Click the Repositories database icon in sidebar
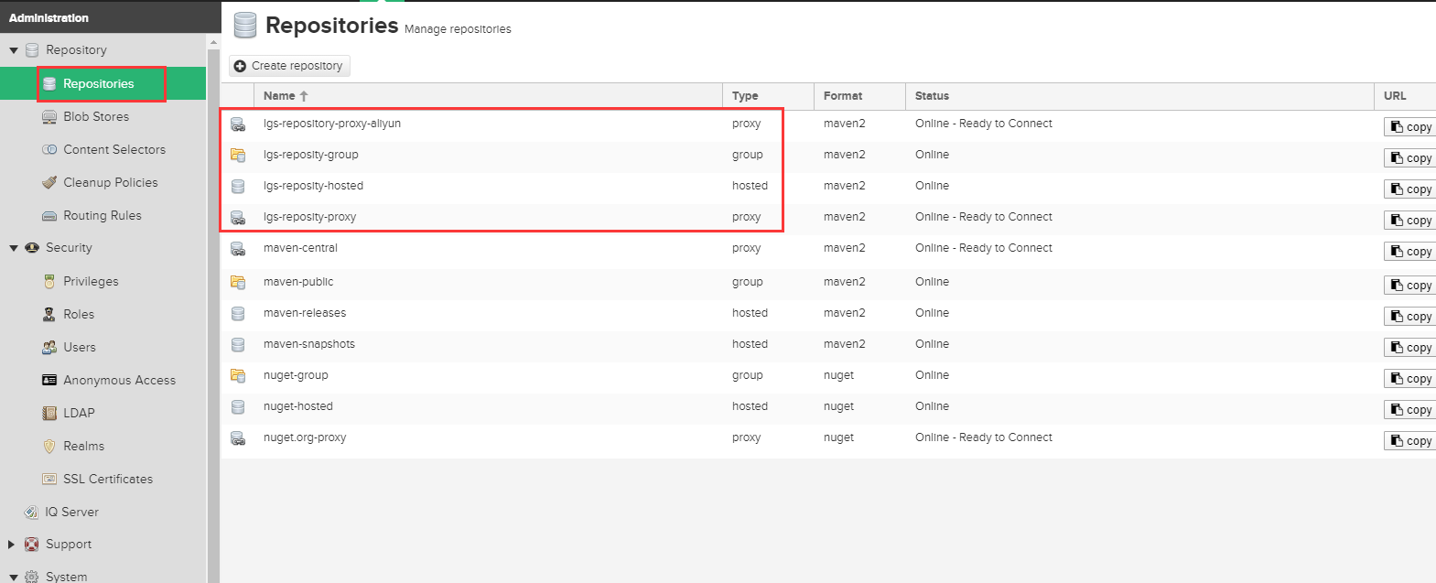Viewport: 1436px width, 583px height. tap(49, 84)
